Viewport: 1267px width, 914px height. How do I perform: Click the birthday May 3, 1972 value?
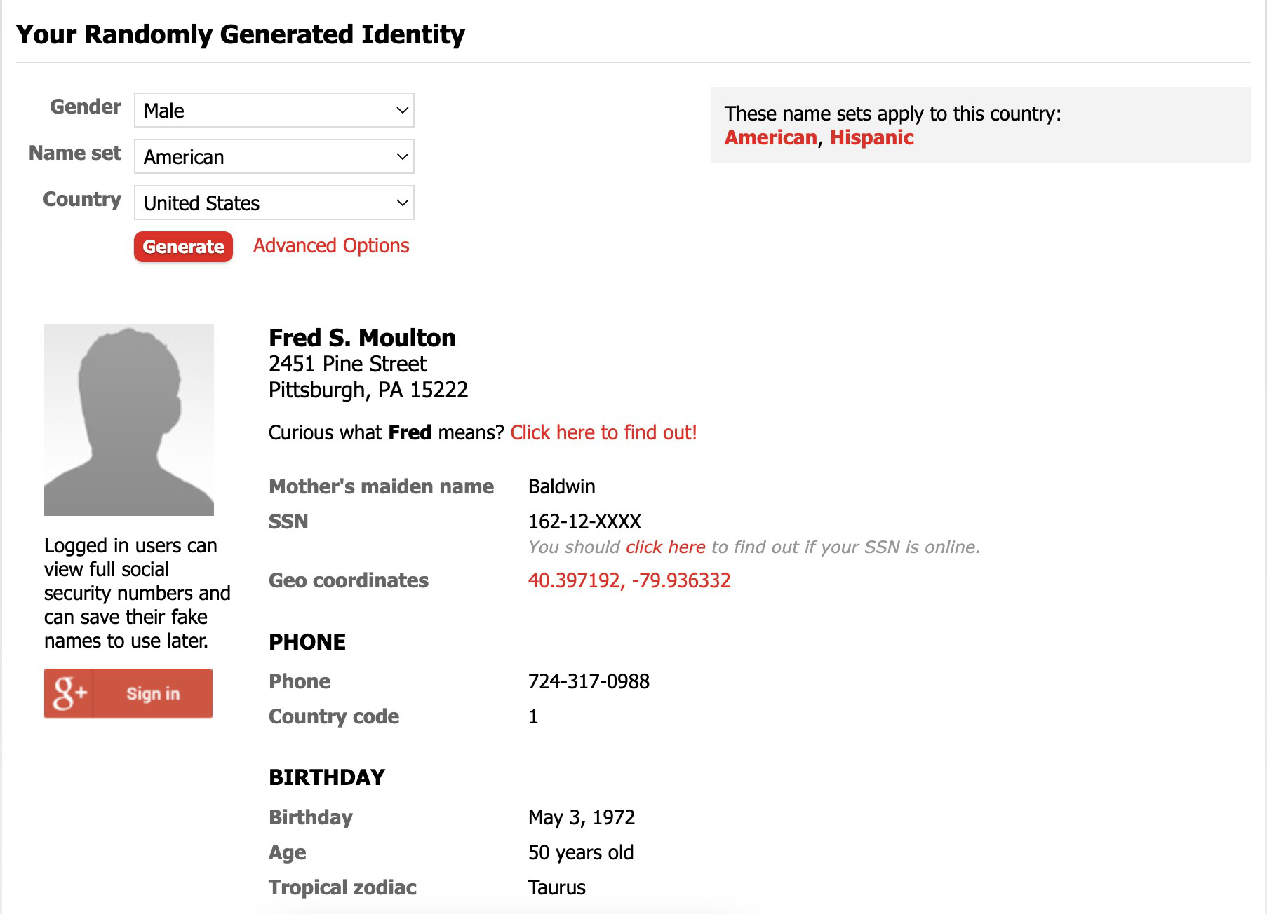581,817
